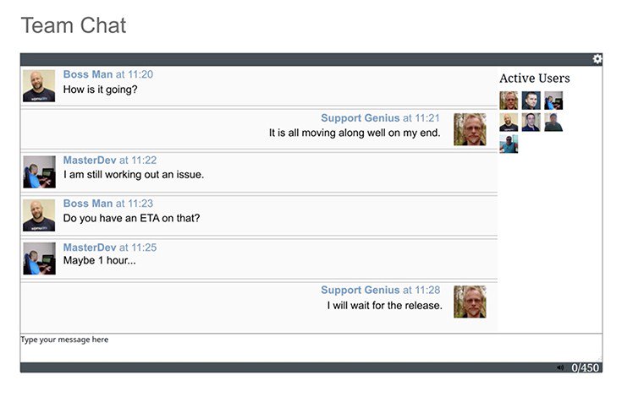Select first active user avatar in second row
The image size is (622, 397).
[509, 122]
